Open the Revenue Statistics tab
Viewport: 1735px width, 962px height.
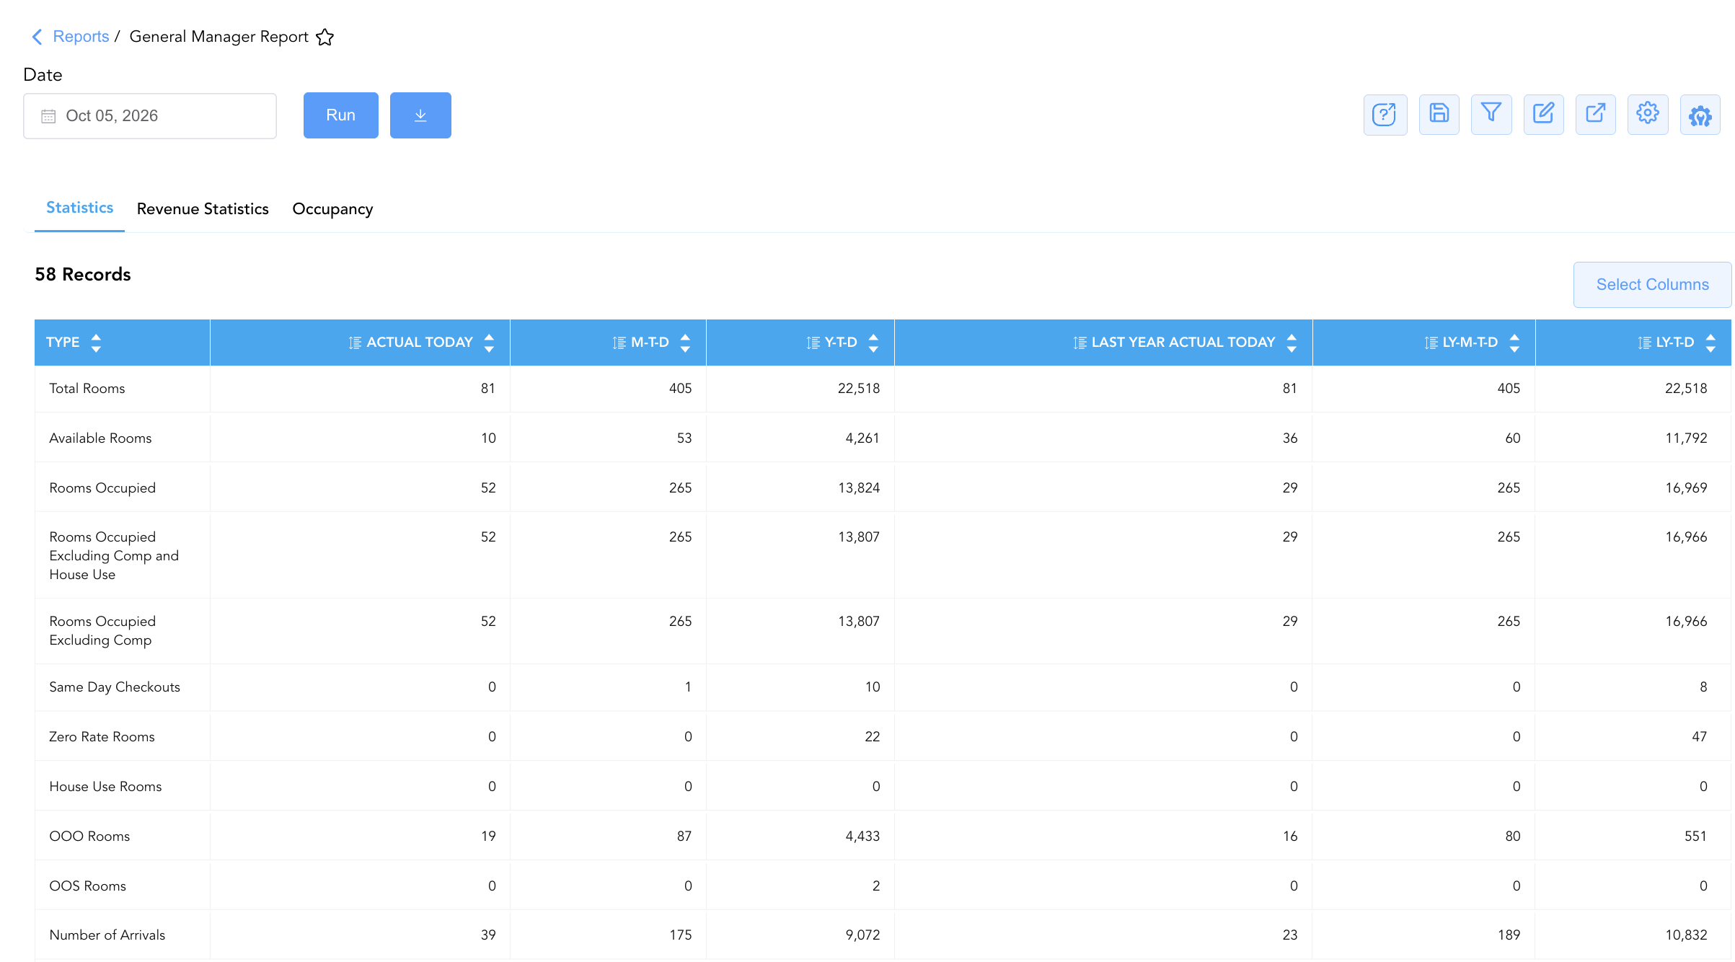click(203, 209)
